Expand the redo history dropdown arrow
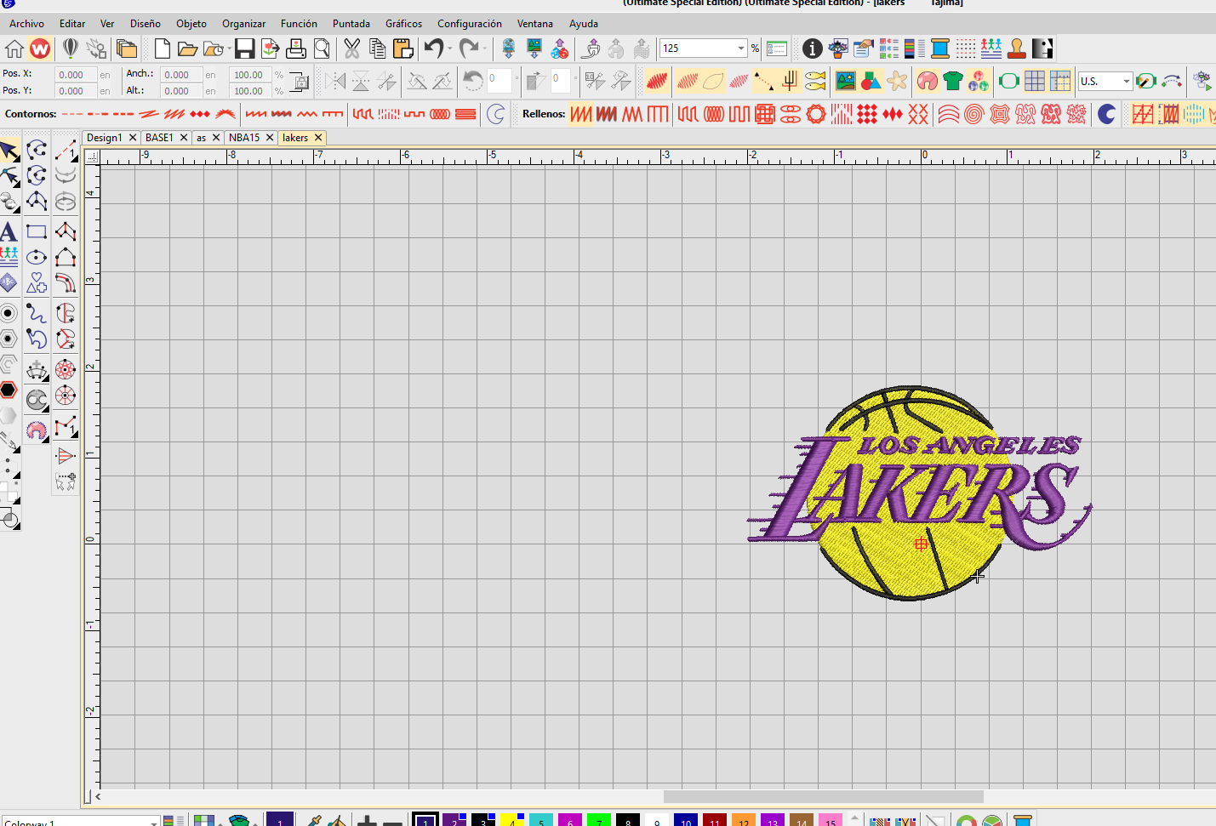Viewport: 1216px width, 826px height. (484, 48)
